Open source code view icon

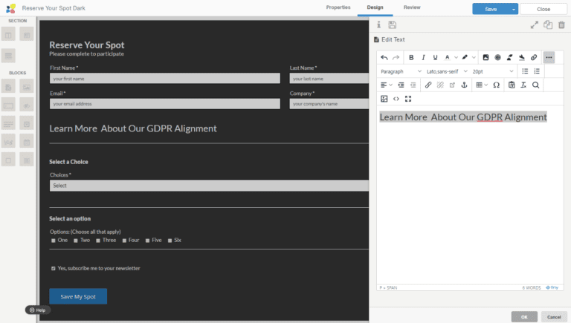(396, 99)
